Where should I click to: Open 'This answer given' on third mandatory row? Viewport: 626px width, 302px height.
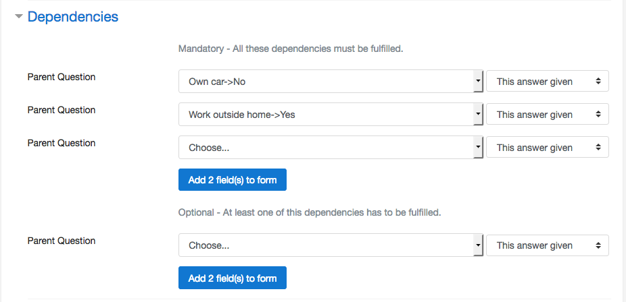click(x=548, y=148)
